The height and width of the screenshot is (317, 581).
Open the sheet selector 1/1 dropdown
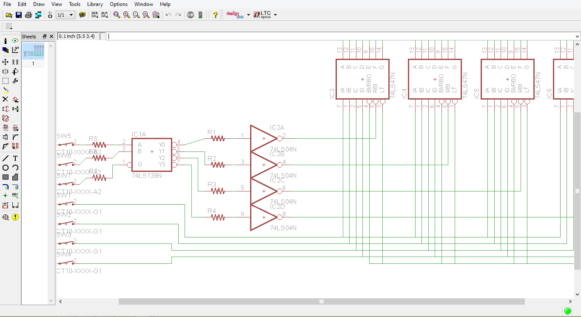click(x=66, y=15)
